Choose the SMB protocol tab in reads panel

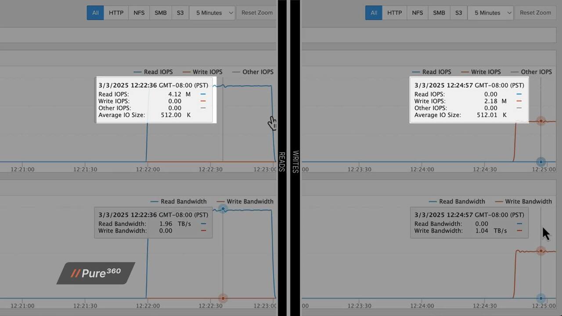point(160,13)
